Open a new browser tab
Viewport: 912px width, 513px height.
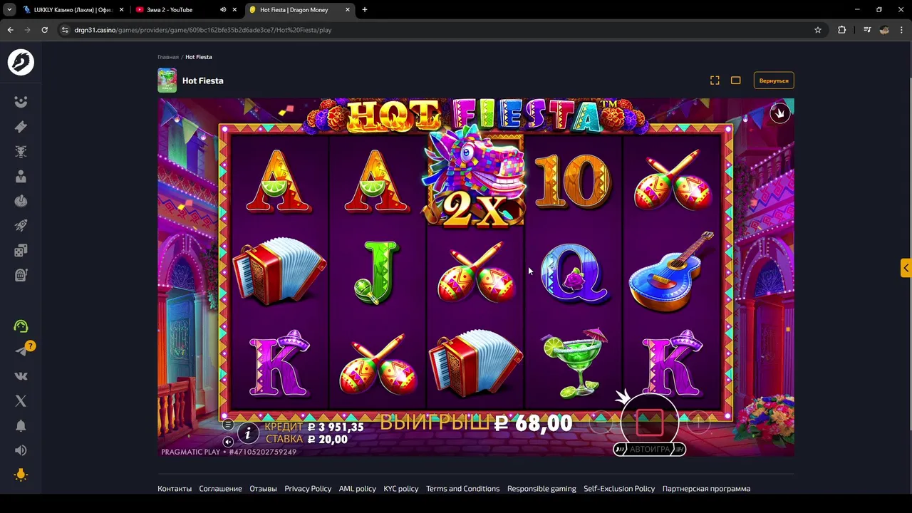pos(365,10)
